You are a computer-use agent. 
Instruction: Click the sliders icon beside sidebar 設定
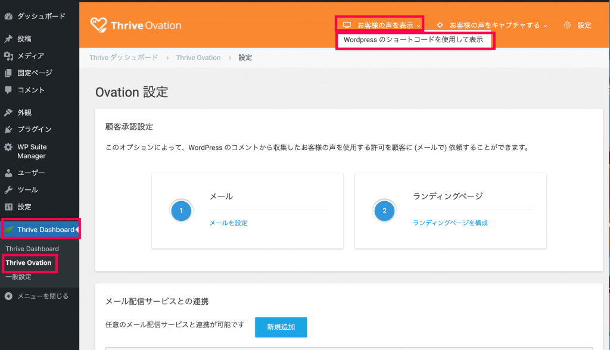[8, 207]
